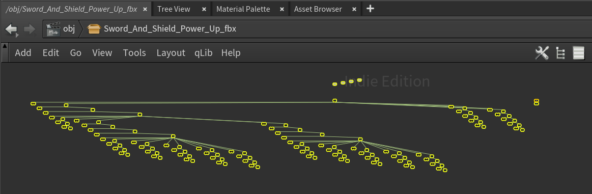
Task: Close the Tree View tab
Action: pyautogui.click(x=204, y=9)
